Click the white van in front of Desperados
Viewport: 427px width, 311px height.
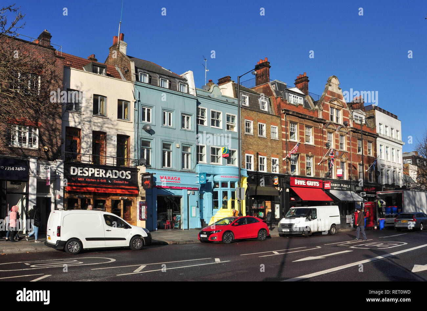[x=98, y=231]
